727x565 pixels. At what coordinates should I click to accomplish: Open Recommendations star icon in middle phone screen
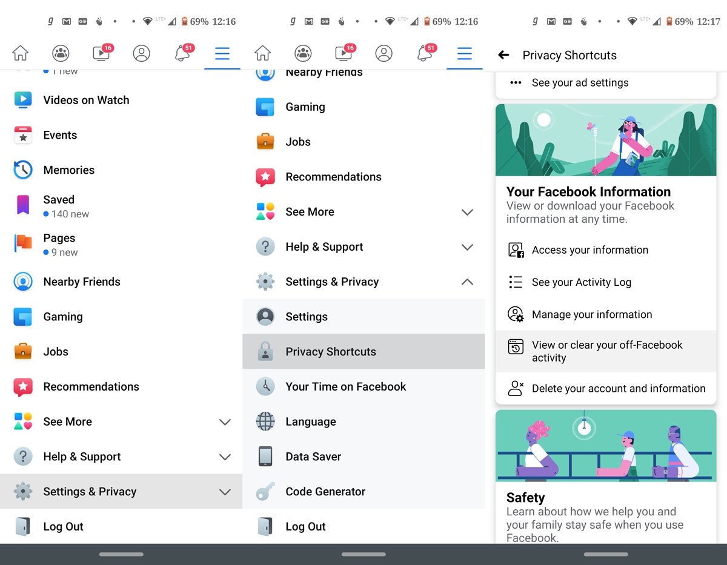point(265,177)
